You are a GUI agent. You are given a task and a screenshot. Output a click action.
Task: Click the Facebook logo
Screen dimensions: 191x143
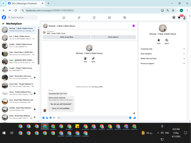[x=4, y=17]
